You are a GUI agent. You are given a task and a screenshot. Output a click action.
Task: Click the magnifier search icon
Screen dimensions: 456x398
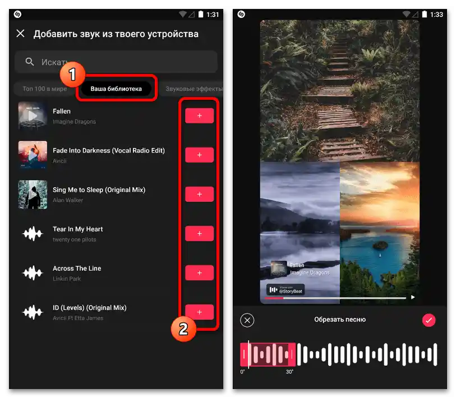coord(29,62)
